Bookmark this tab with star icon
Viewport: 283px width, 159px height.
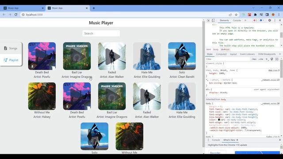[236, 15]
